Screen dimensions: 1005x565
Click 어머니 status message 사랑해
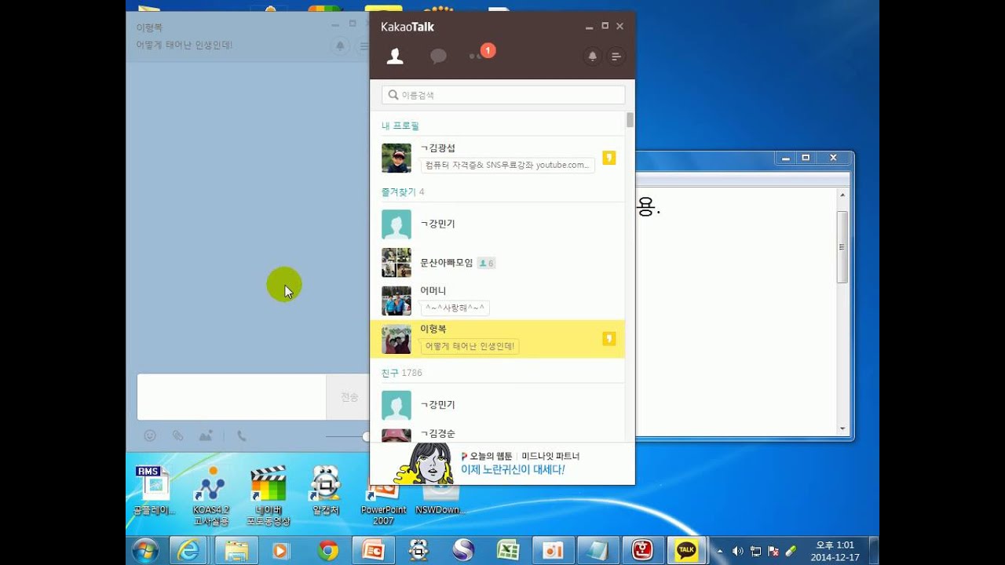455,308
